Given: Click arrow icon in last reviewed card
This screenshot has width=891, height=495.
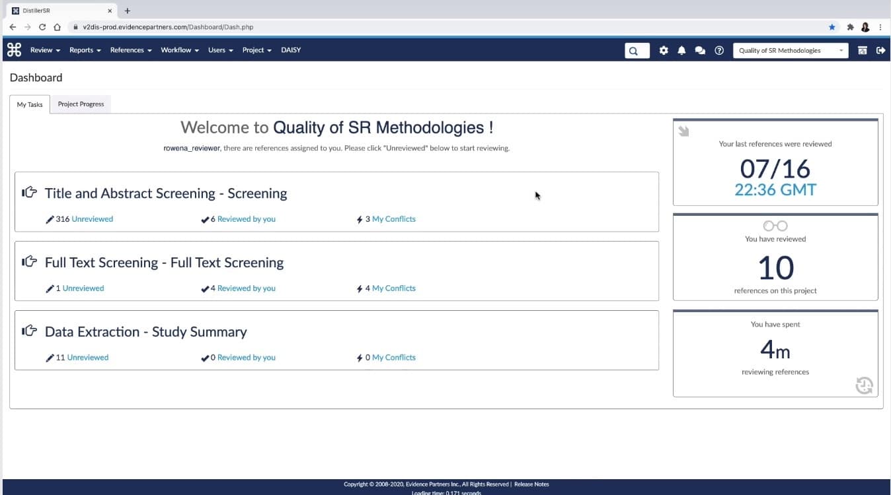Looking at the screenshot, I should 683,131.
